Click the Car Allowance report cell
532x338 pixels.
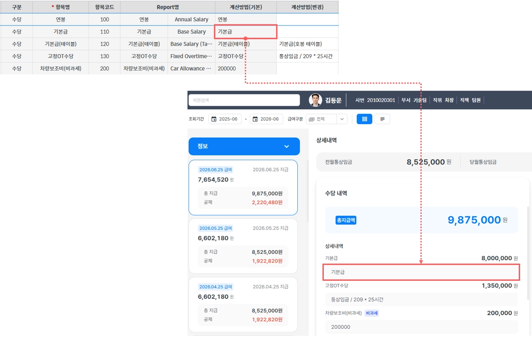click(191, 69)
